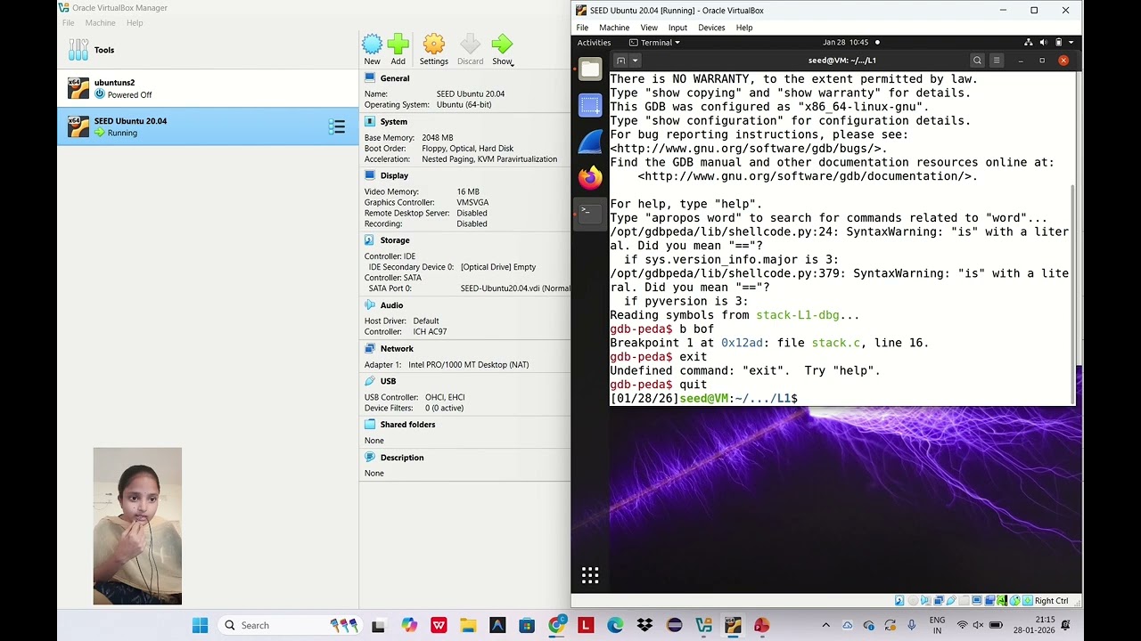Select the SEED Ubuntu 20.04 machine entry
This screenshot has width=1141, height=641.
pos(208,126)
